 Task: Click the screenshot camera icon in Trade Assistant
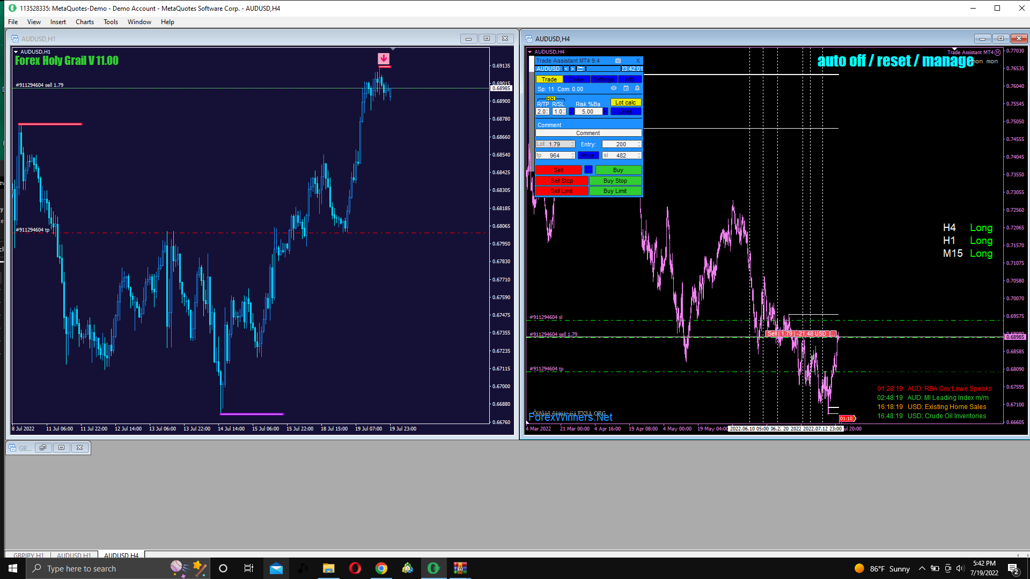(617, 61)
